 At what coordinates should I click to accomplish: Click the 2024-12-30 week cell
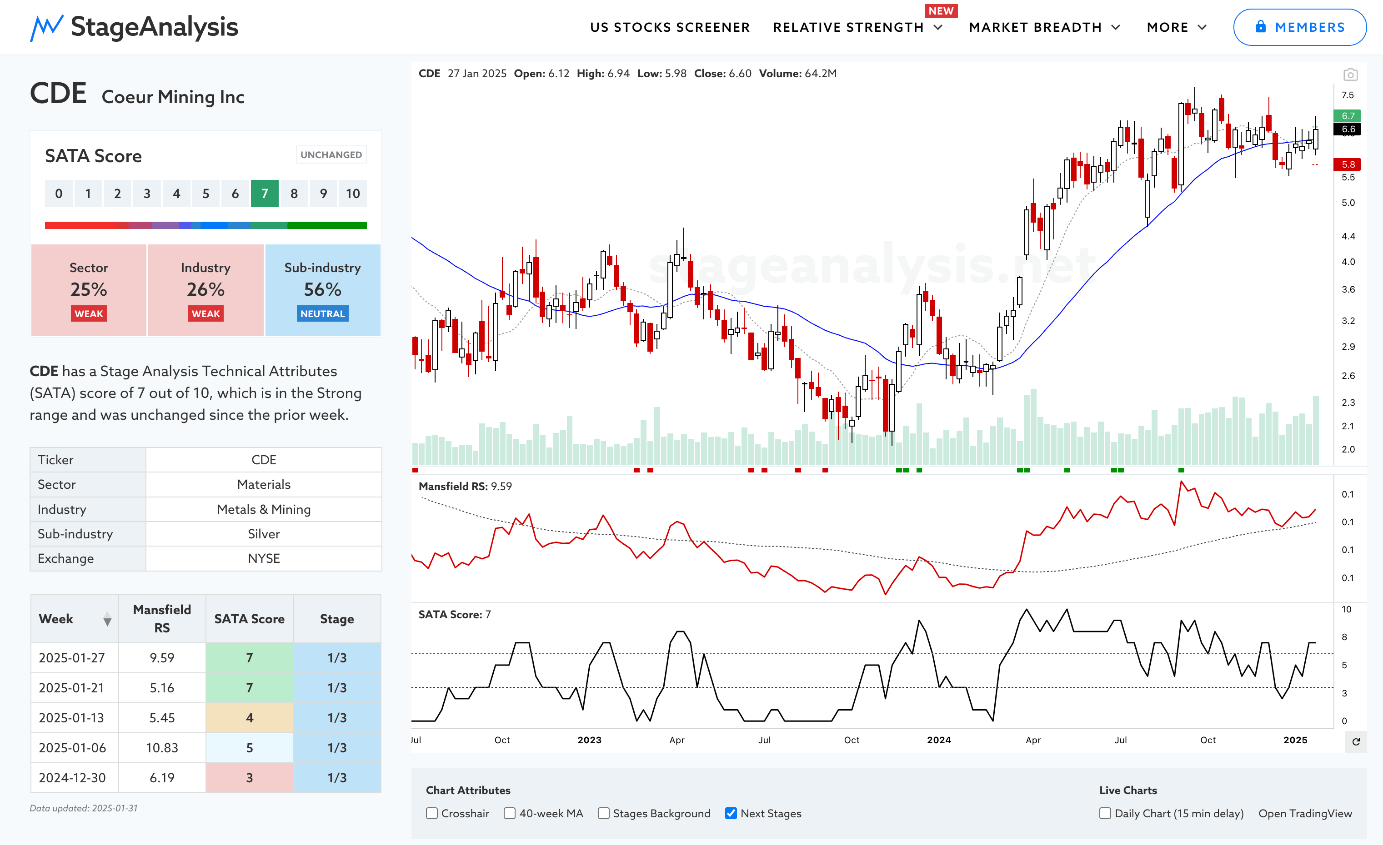tap(75, 778)
